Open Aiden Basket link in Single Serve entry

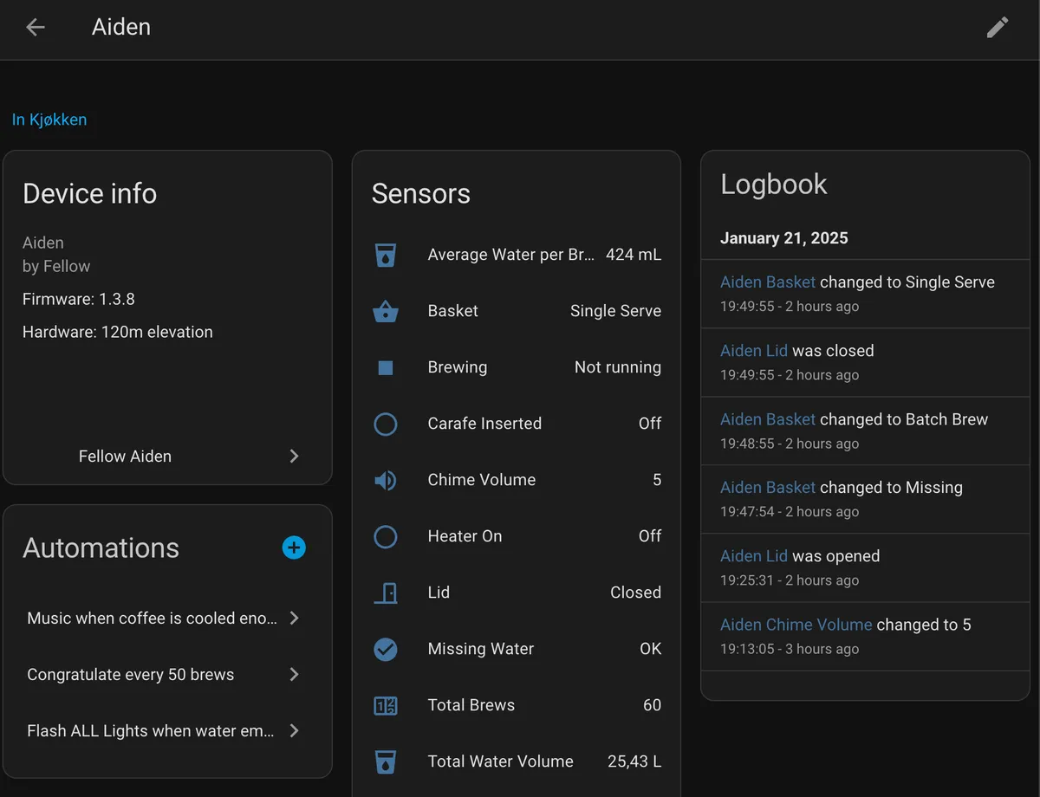768,282
